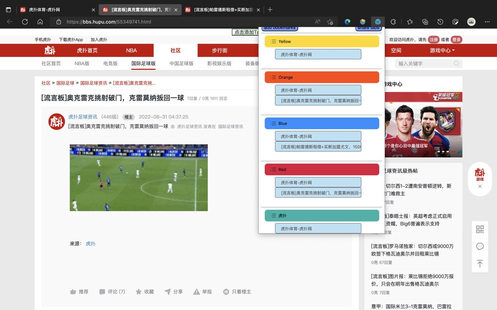Viewport: 497px width, 310px height.
Task: Click the browser back arrow
Action: point(10,22)
